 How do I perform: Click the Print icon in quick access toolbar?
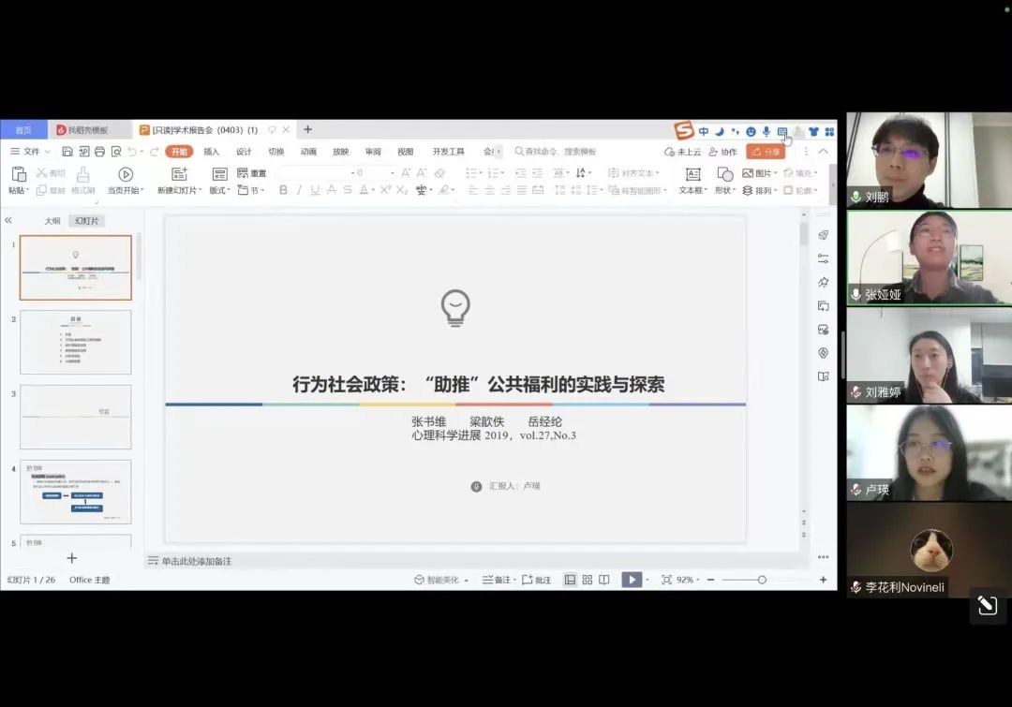point(99,152)
